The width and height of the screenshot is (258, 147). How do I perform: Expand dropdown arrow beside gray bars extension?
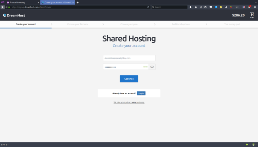(x=240, y=7)
